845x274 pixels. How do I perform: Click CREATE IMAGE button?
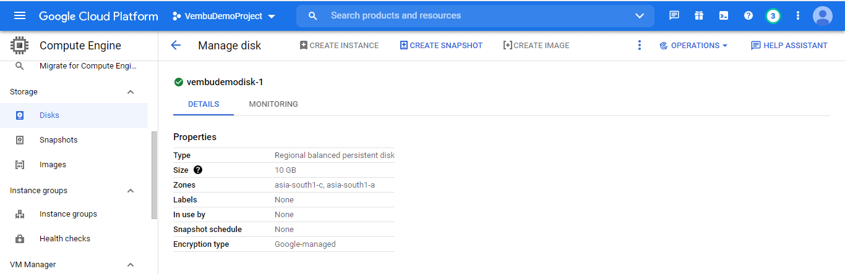click(x=536, y=45)
